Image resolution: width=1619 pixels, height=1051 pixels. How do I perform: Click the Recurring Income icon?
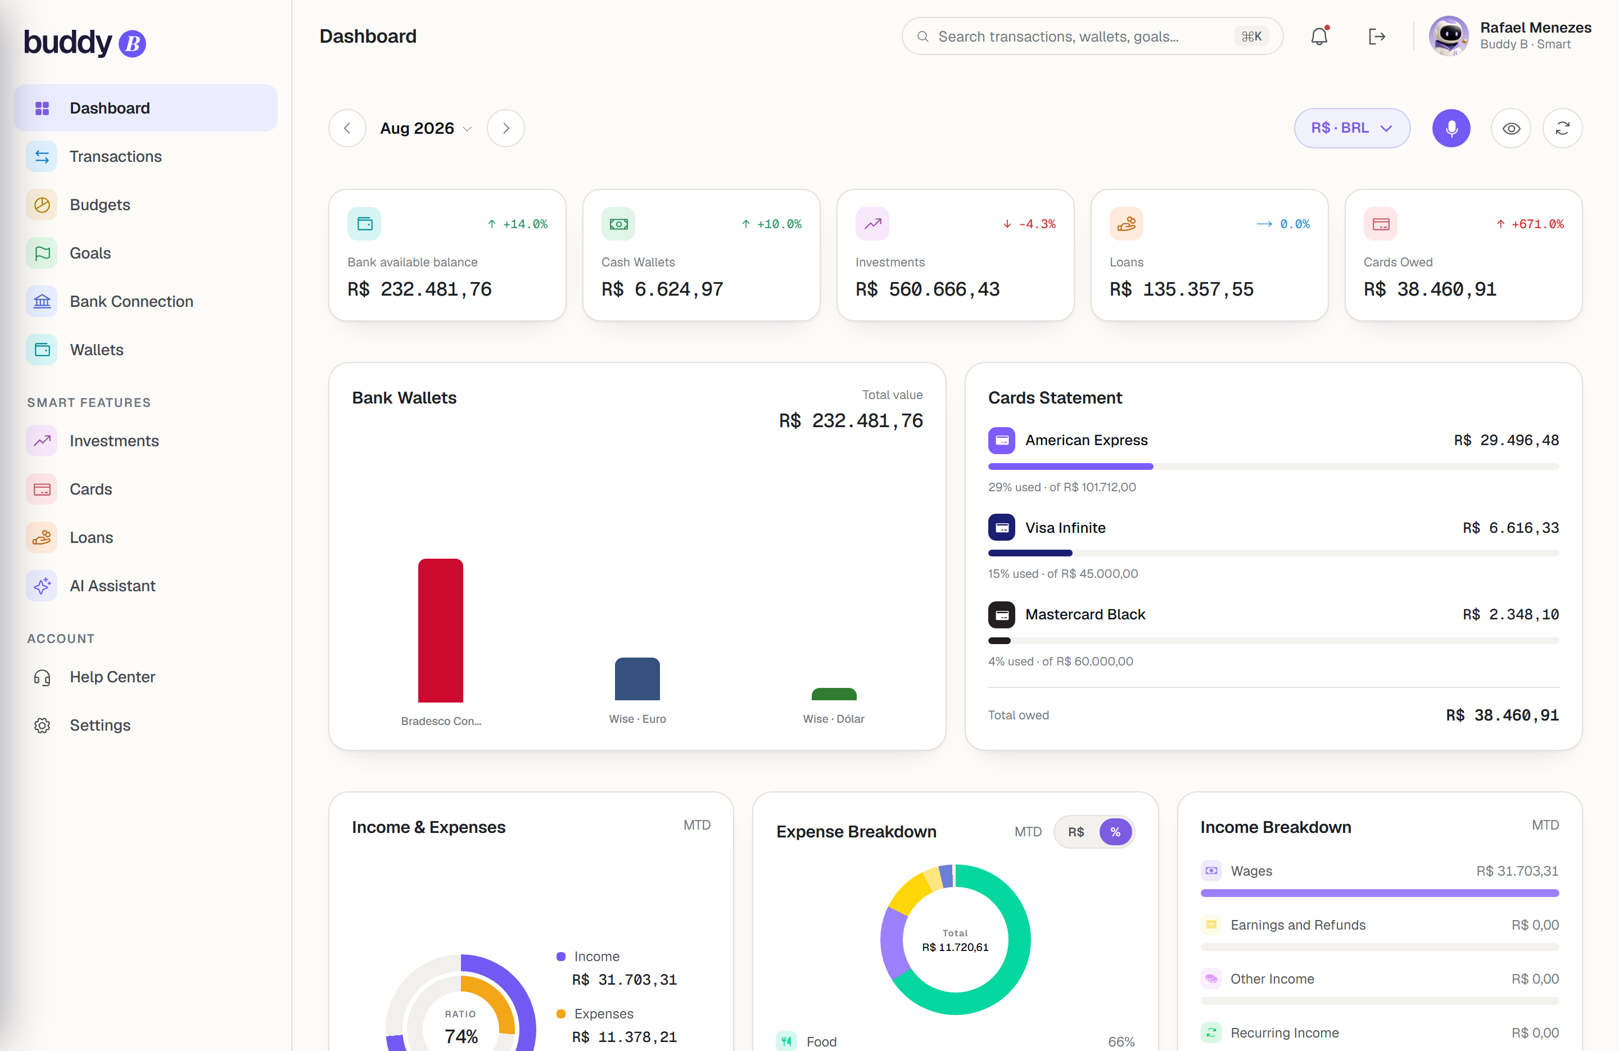coord(1211,1032)
